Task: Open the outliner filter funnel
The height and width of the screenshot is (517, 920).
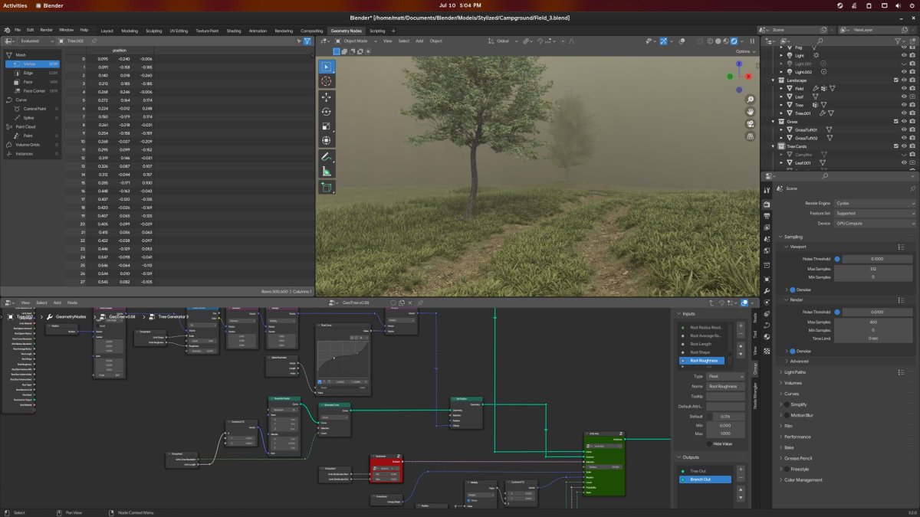Action: point(898,43)
